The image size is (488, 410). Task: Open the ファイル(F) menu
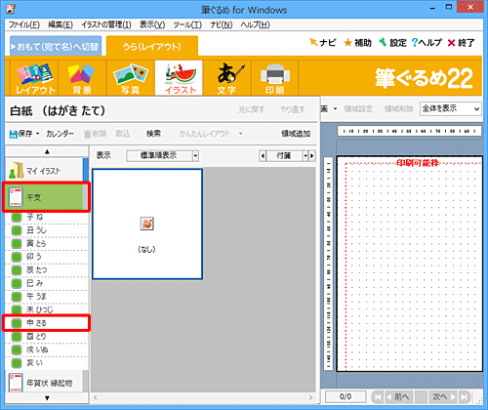click(23, 24)
